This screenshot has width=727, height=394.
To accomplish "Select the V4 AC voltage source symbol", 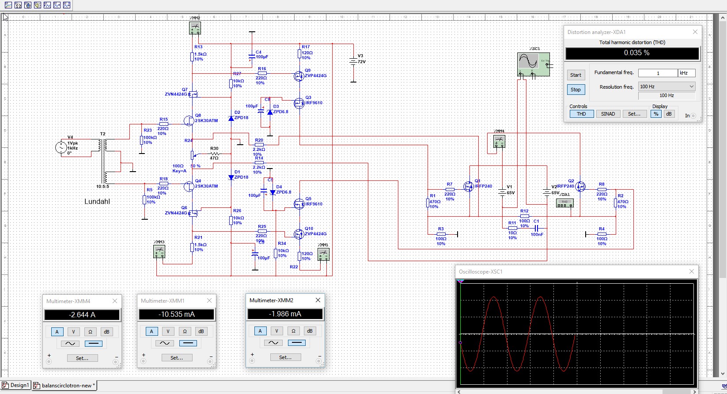I will coord(61,147).
